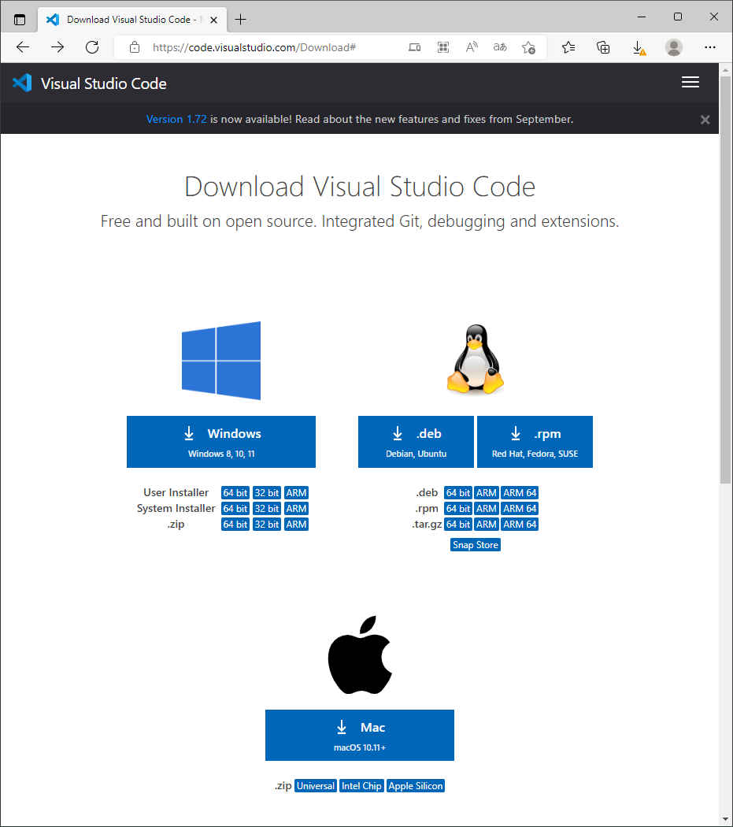The image size is (733, 827).
Task: Click the browser Forward arrow
Action: pyautogui.click(x=57, y=47)
